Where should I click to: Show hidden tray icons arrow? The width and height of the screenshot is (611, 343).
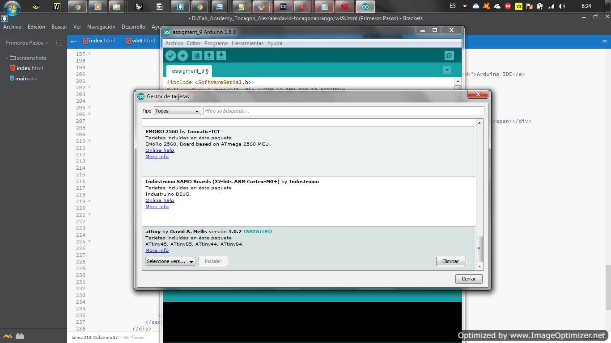click(465, 6)
